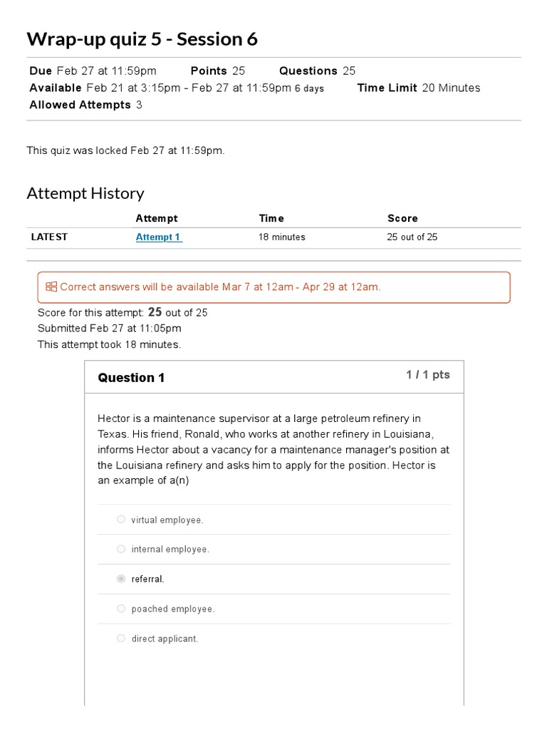Click the icon beside the correct answers notice
The image size is (547, 730).
tap(51, 287)
